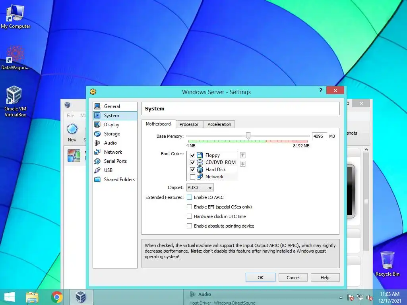Open File menu in VirtualBox Manager

[x=70, y=116]
